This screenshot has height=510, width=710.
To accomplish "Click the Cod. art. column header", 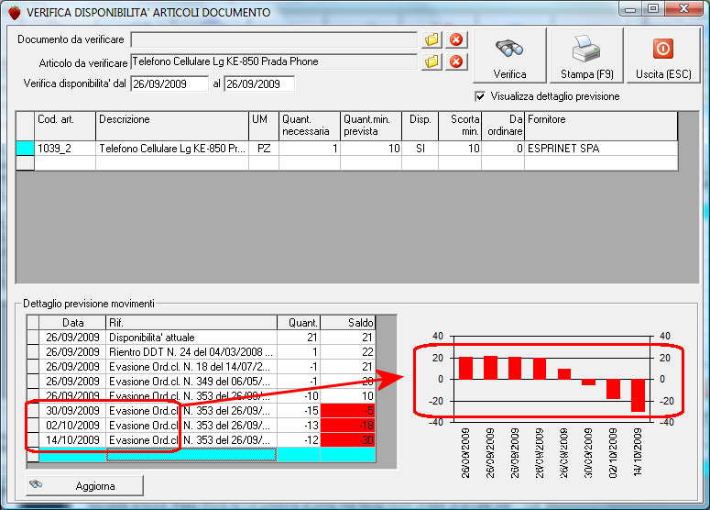I will coord(65,126).
